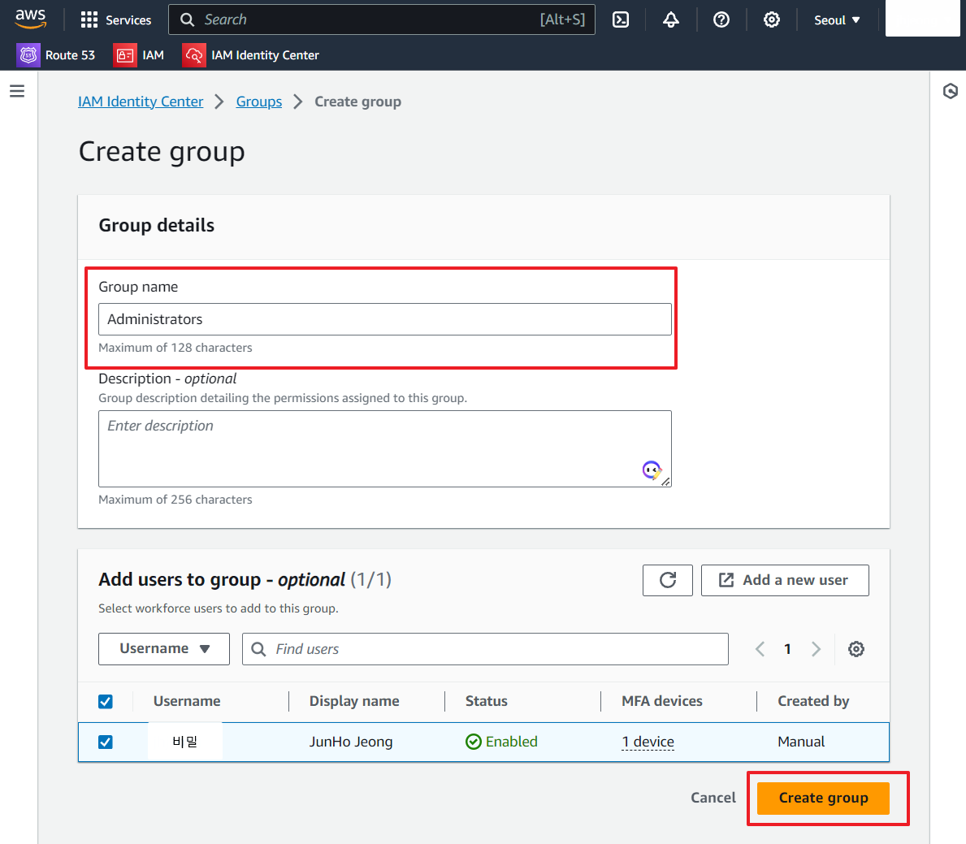The image size is (966, 844).
Task: Toggle the side navigation hamburger menu
Action: coord(17,91)
